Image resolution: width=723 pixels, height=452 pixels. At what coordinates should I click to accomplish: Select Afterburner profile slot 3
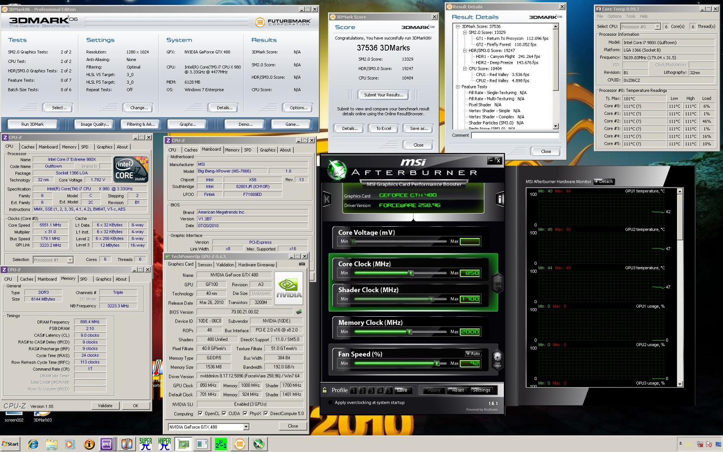coord(371,390)
